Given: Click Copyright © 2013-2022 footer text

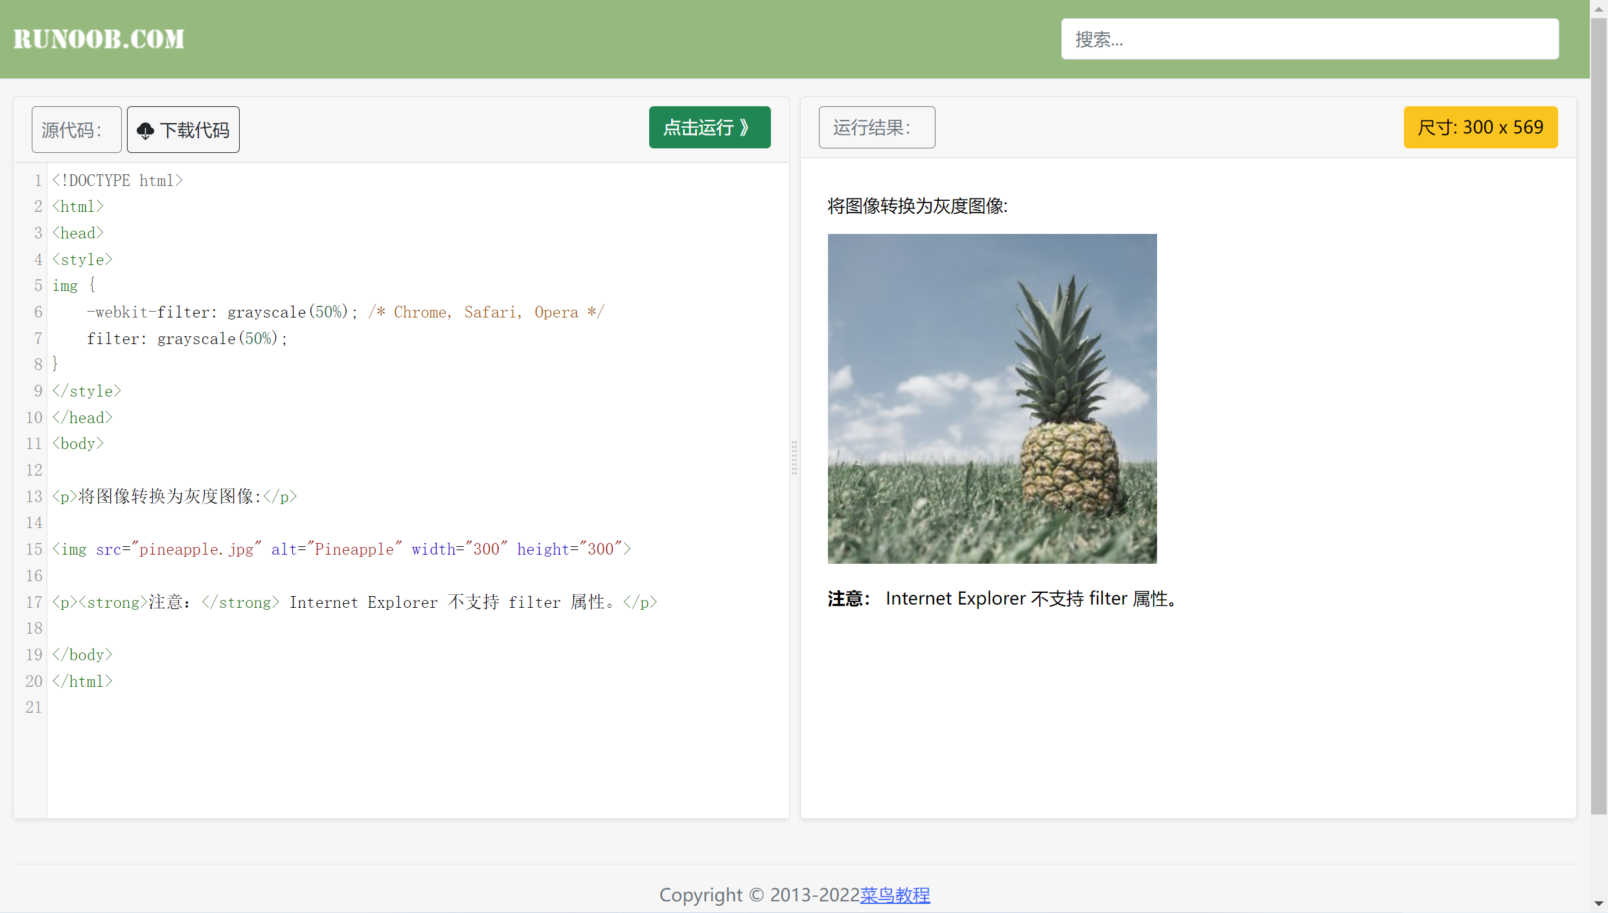Looking at the screenshot, I should 759,894.
